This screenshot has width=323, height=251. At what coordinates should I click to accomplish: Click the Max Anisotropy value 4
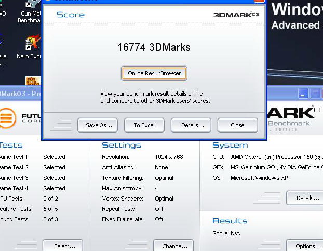click(156, 188)
